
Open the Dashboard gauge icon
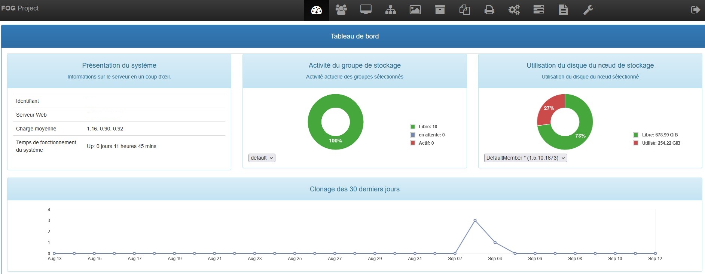(317, 10)
